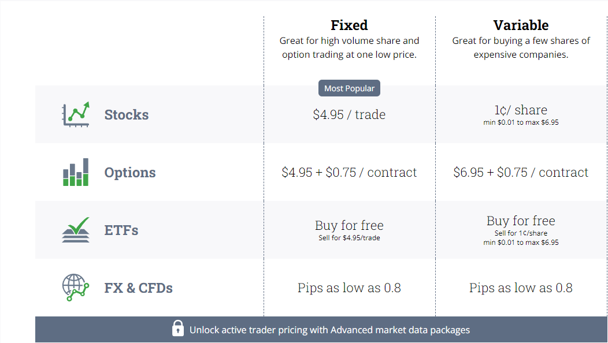Image resolution: width=608 pixels, height=343 pixels.
Task: Click the FX & CFDs globe icon
Action: [76, 288]
